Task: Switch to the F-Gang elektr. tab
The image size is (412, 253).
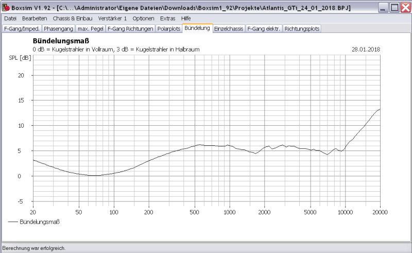Action: [x=264, y=29]
